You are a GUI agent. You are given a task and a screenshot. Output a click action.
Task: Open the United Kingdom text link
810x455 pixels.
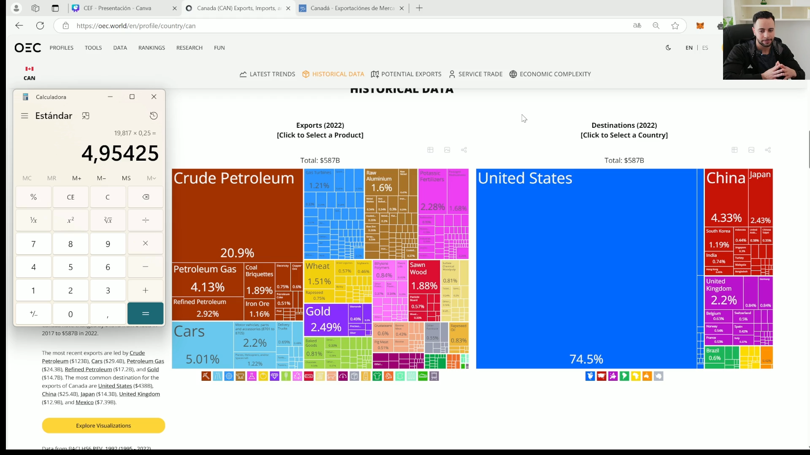click(139, 394)
